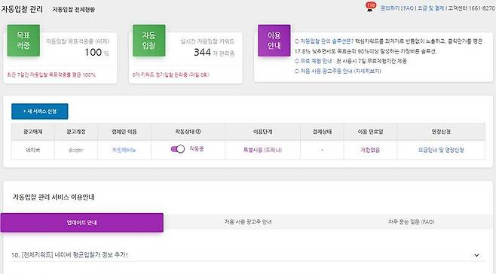Image resolution: width=496 pixels, height=274 pixels.
Task: Click the 10. [전체키워드] 네이버 평균입찰가 정보 추가 row
Action: click(248, 255)
